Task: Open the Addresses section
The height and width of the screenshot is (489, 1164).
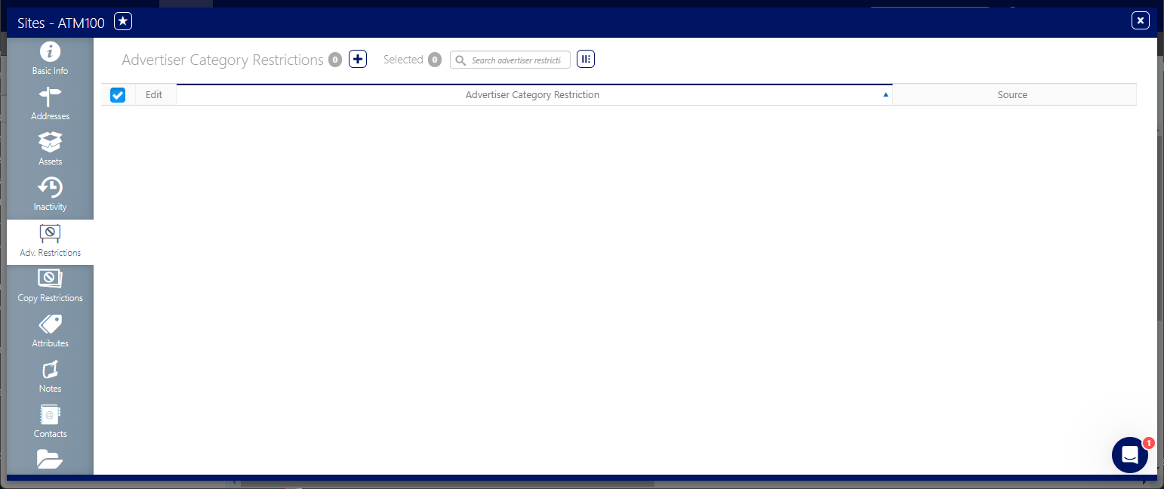Action: point(50,105)
